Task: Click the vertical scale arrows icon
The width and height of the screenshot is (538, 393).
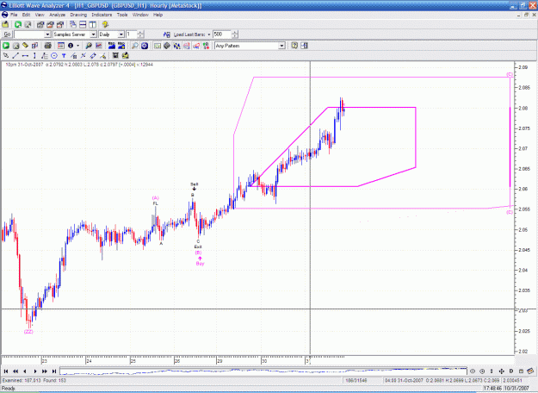Action: pyautogui.click(x=492, y=371)
